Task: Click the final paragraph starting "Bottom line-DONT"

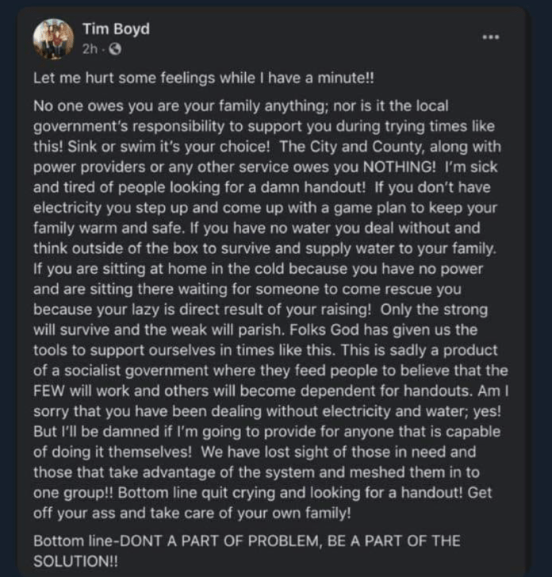Action: tap(246, 540)
